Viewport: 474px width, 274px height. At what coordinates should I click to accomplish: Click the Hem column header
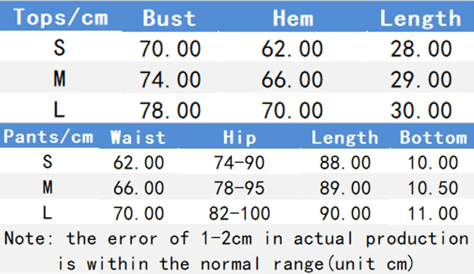[x=292, y=19]
